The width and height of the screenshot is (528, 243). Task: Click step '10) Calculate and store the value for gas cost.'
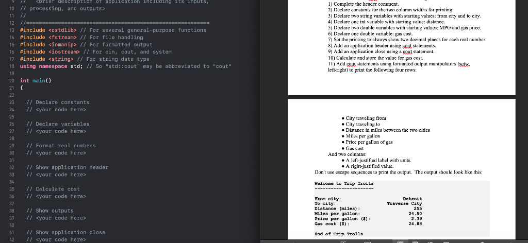point(375,58)
